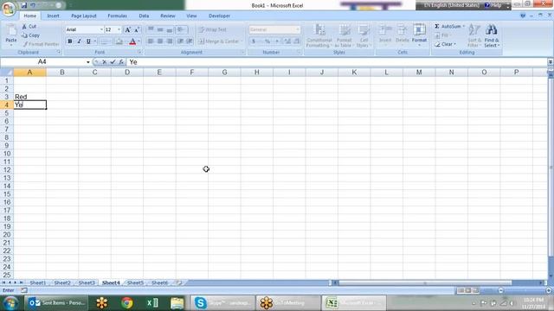Open the Font Color dropdown arrow
Screen dimensions: 554x311
(x=138, y=41)
